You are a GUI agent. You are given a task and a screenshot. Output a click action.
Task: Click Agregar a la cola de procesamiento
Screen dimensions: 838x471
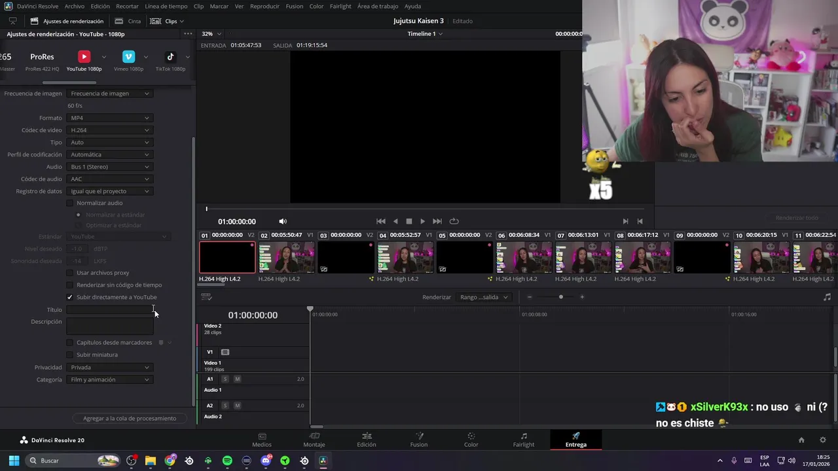[x=130, y=418]
